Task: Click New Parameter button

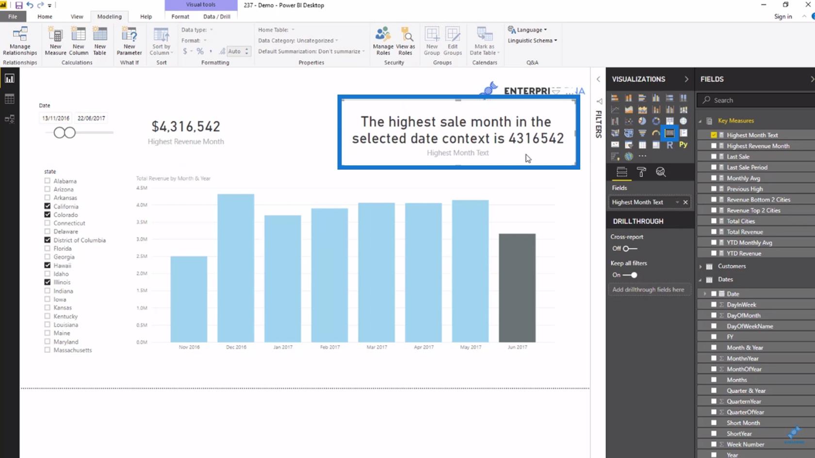Action: 129,42
